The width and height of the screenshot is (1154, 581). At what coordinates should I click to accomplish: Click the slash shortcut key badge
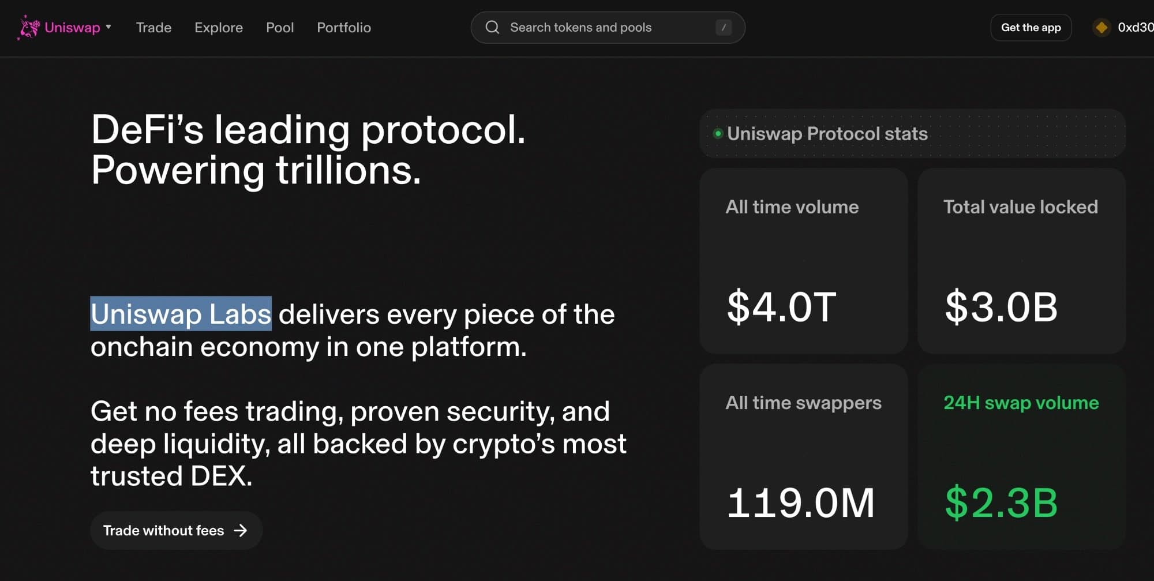724,28
